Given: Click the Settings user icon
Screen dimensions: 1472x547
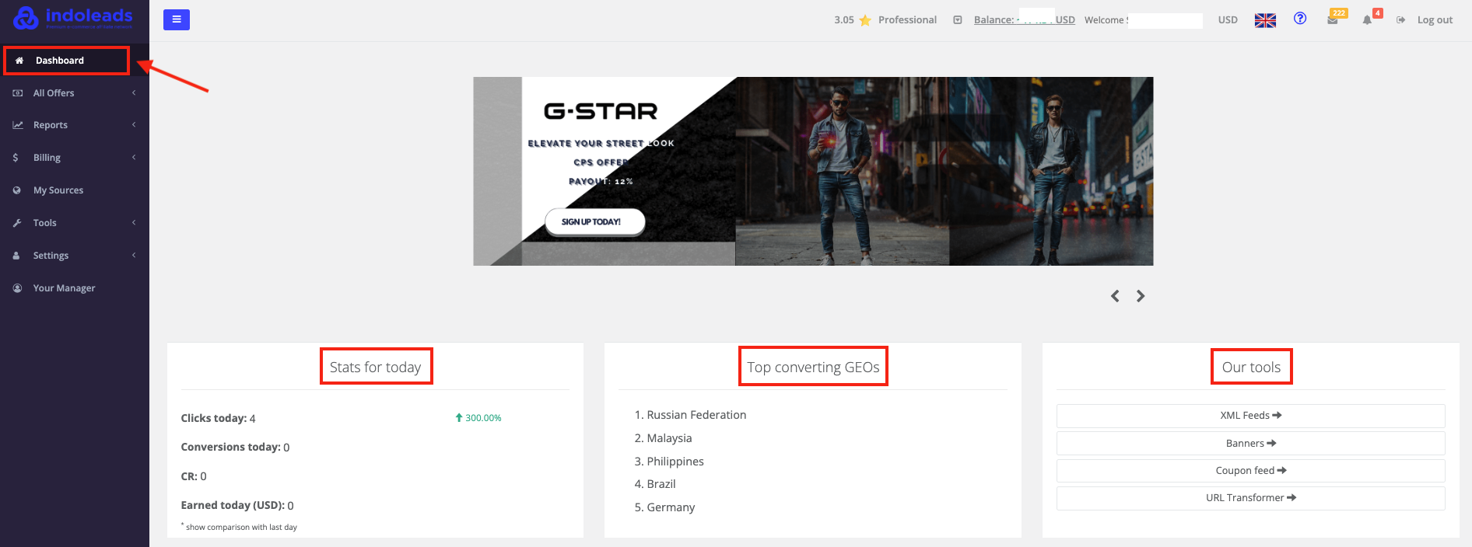Looking at the screenshot, I should point(16,256).
